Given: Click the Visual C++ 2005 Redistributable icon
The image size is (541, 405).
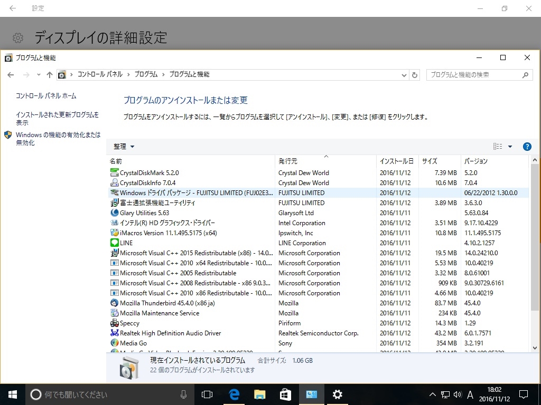Looking at the screenshot, I should 114,273.
